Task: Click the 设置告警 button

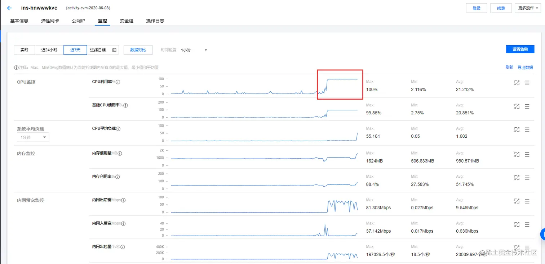Action: [520, 49]
